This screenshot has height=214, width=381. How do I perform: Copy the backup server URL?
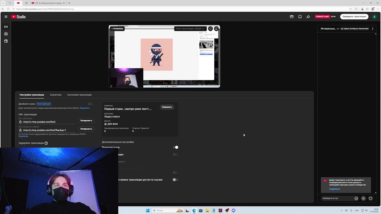point(86,129)
